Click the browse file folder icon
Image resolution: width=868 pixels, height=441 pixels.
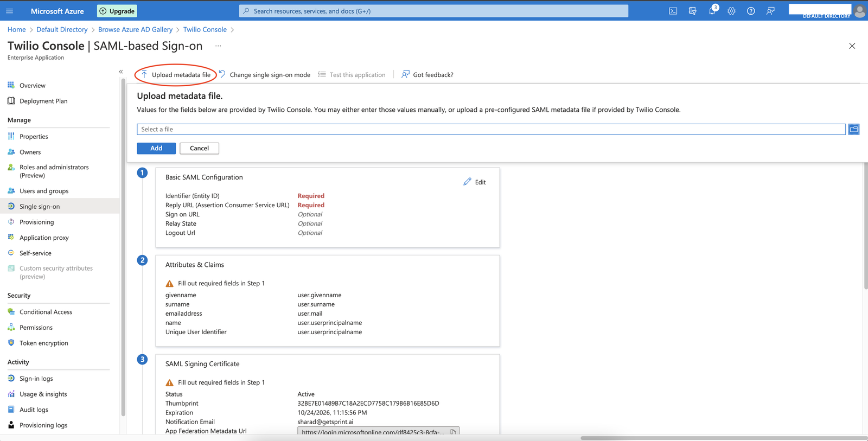click(853, 129)
